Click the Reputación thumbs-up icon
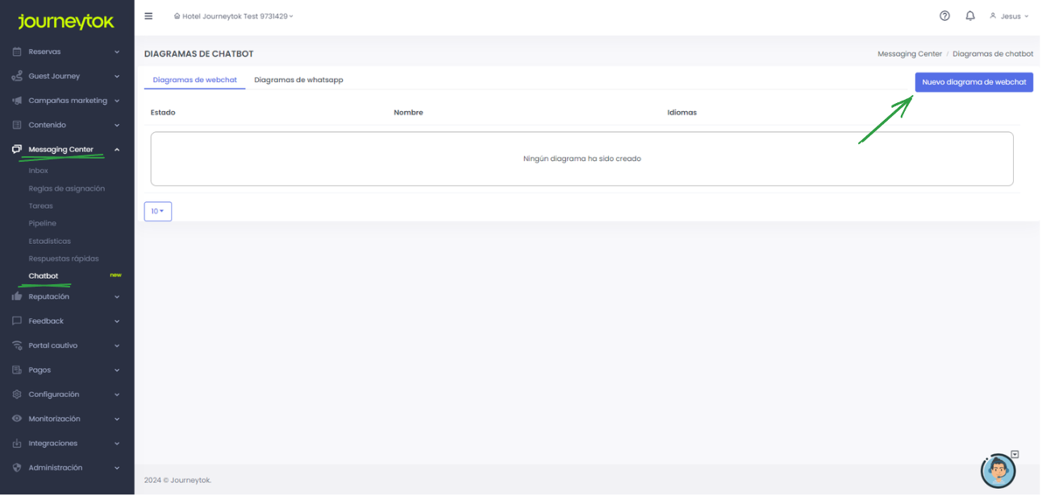The height and width of the screenshot is (496, 1042). pyautogui.click(x=17, y=296)
